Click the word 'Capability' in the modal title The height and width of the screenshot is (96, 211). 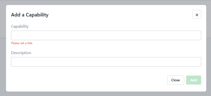(37, 15)
